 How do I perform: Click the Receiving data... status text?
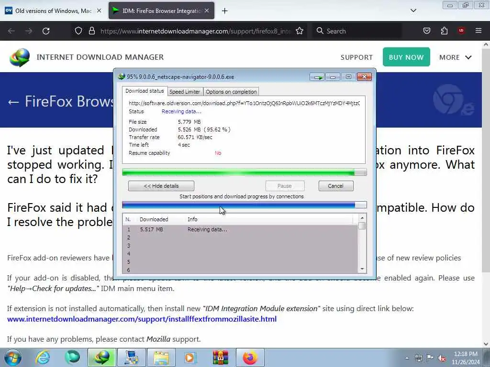point(181,111)
